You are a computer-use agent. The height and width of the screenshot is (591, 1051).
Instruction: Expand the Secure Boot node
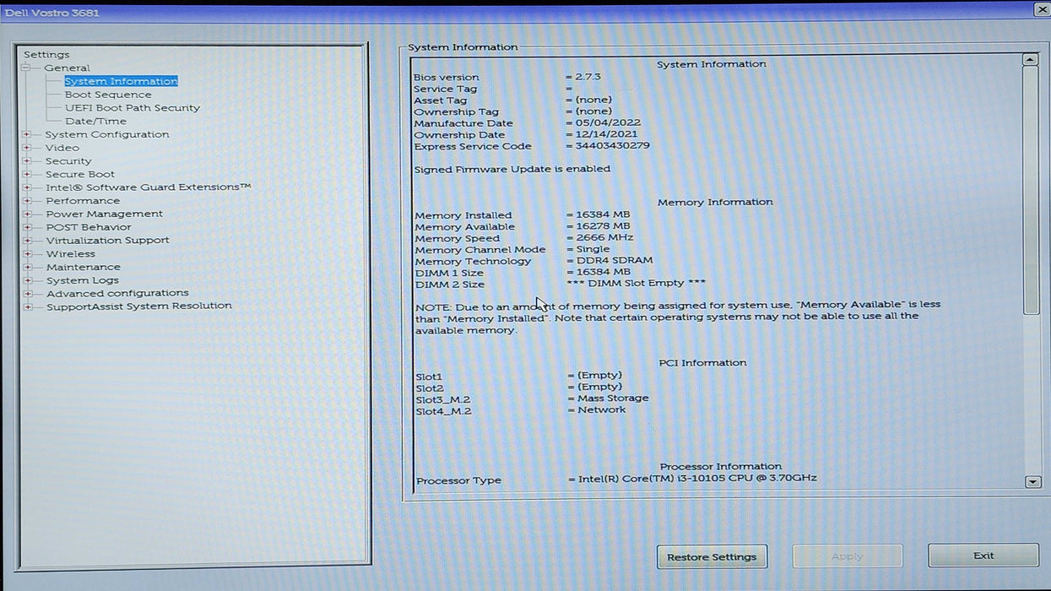(x=27, y=174)
